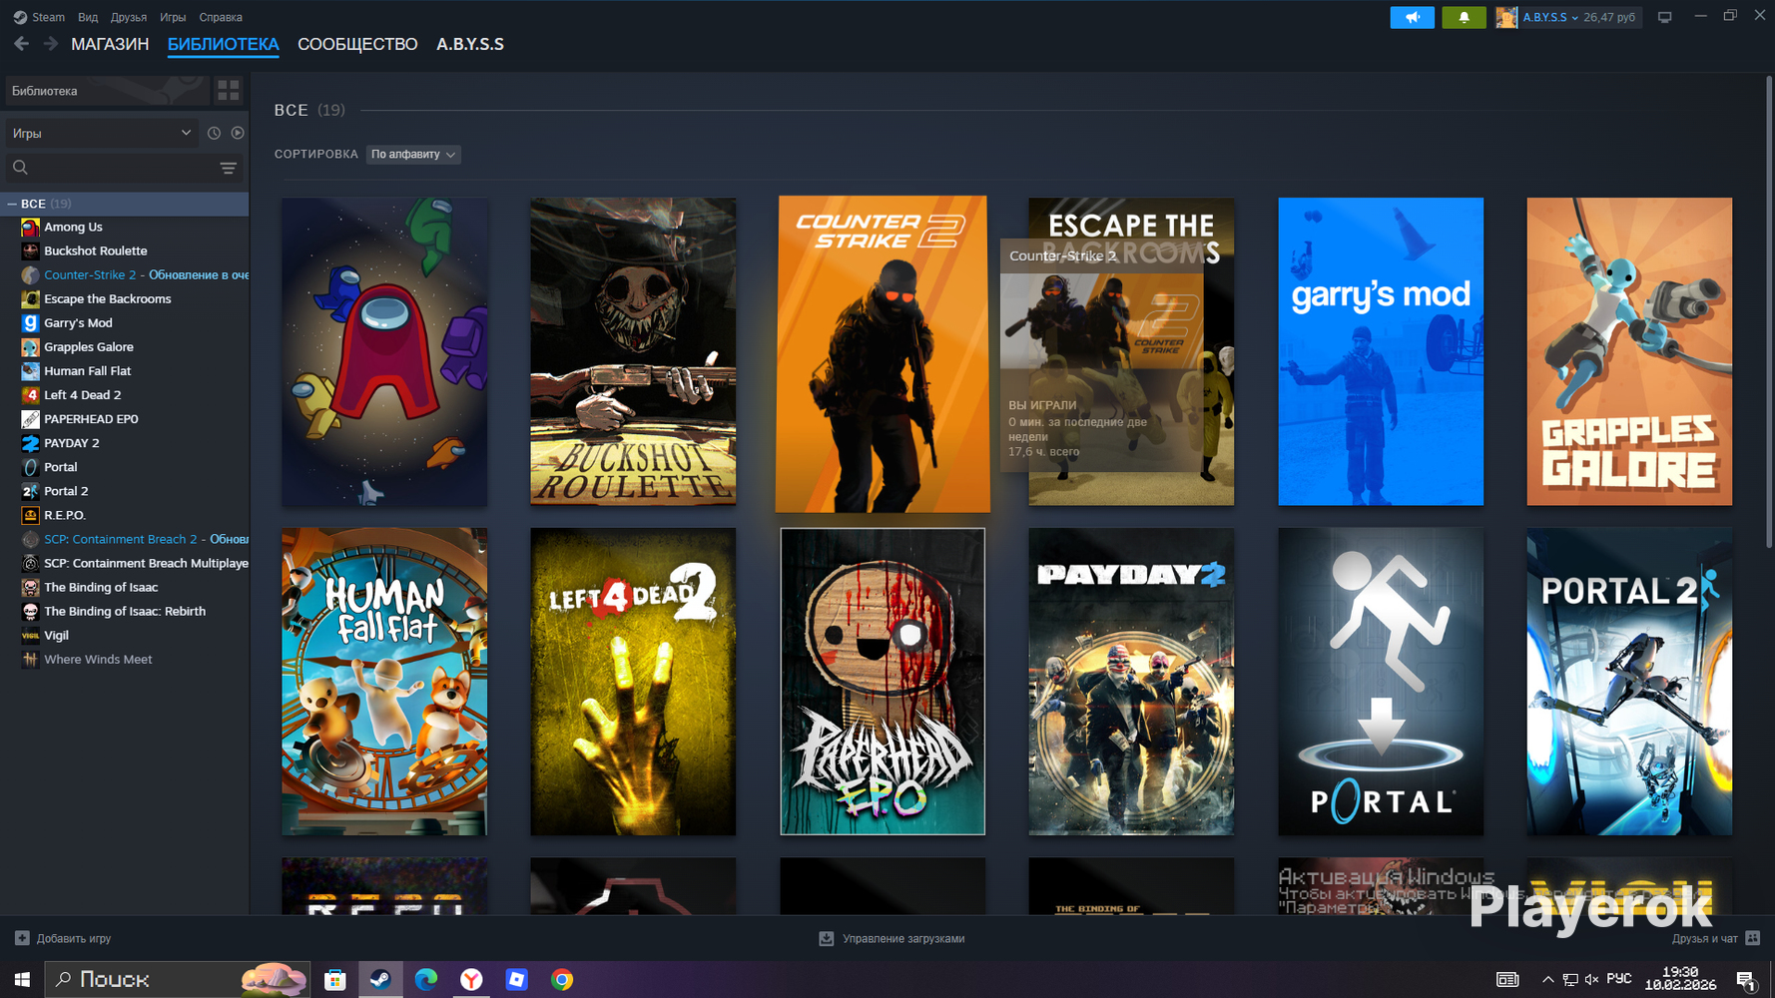Open Microsoft Store from taskbar
The height and width of the screenshot is (998, 1775).
tap(334, 980)
